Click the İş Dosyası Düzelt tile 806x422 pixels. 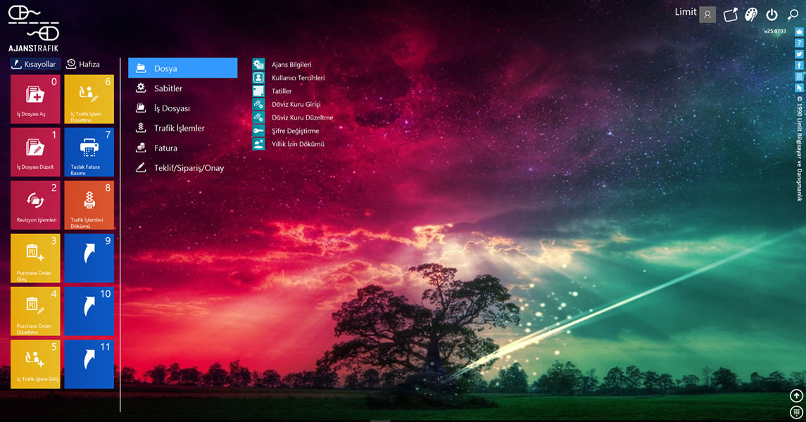tap(35, 152)
